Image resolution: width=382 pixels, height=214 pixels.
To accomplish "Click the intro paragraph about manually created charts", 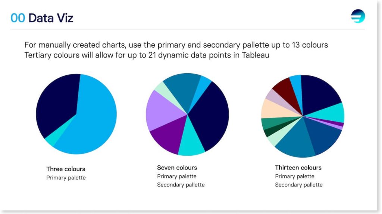I will 176,50.
